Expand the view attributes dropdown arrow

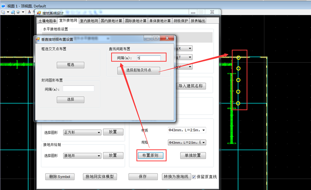click(x=8, y=12)
